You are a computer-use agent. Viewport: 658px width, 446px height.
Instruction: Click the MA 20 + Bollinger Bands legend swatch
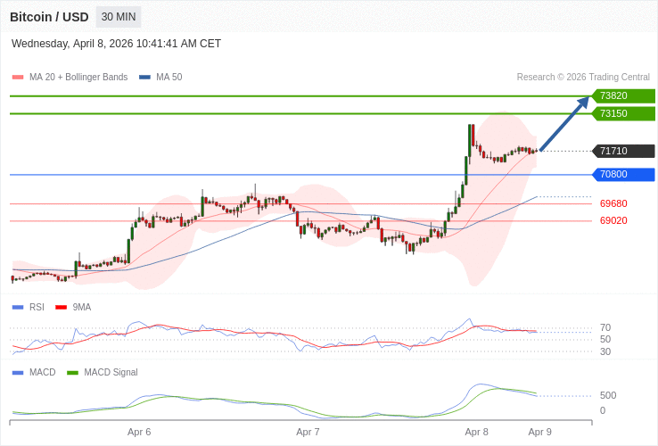tap(18, 78)
